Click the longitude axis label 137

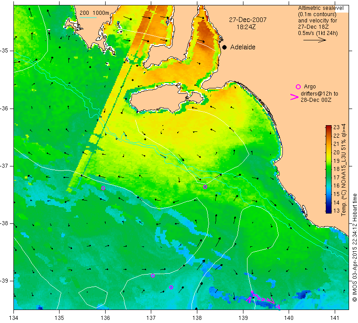click(x=151, y=318)
